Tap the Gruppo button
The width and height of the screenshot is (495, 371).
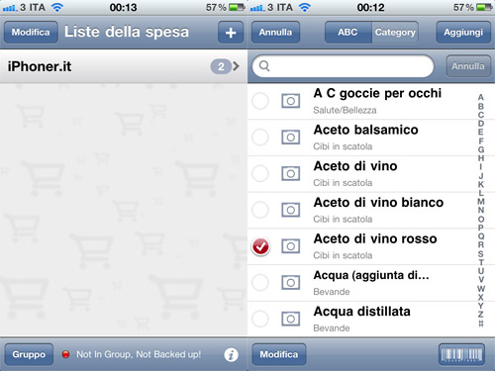click(x=29, y=354)
